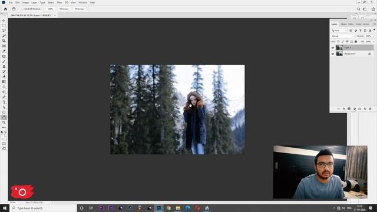Select the Frame tool
The height and width of the screenshot is (212, 377).
pyautogui.click(x=4, y=46)
